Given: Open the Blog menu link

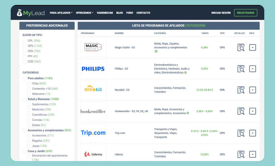Looking at the screenshot, I should [x=120, y=13].
